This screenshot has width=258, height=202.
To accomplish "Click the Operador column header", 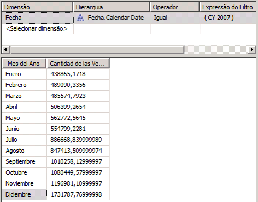I will coord(175,7).
